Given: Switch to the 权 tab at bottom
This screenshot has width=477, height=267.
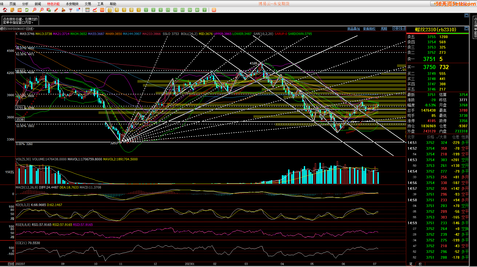Looking at the screenshot, I should [x=420, y=264].
